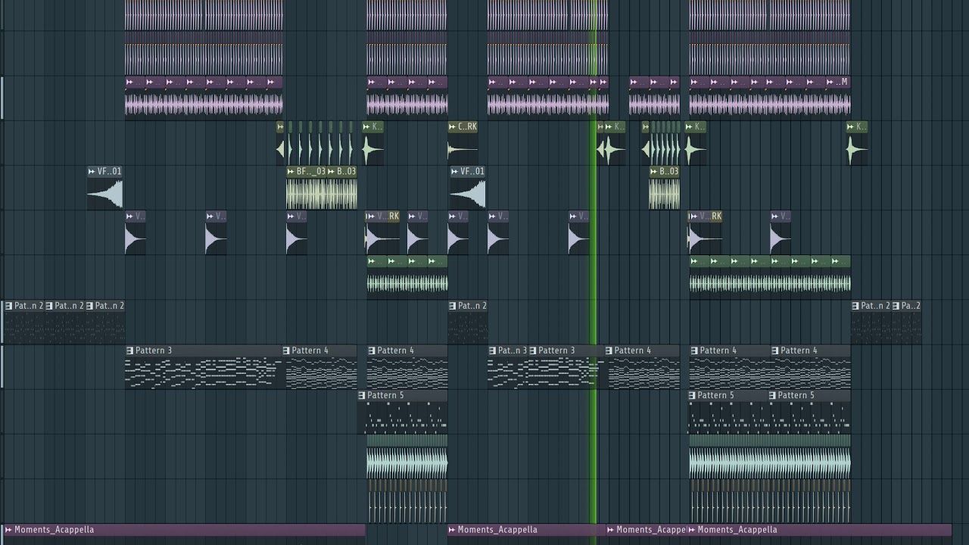Click the pattern icon on Pa..2 clip
The width and height of the screenshot is (969, 545).
coord(896,306)
